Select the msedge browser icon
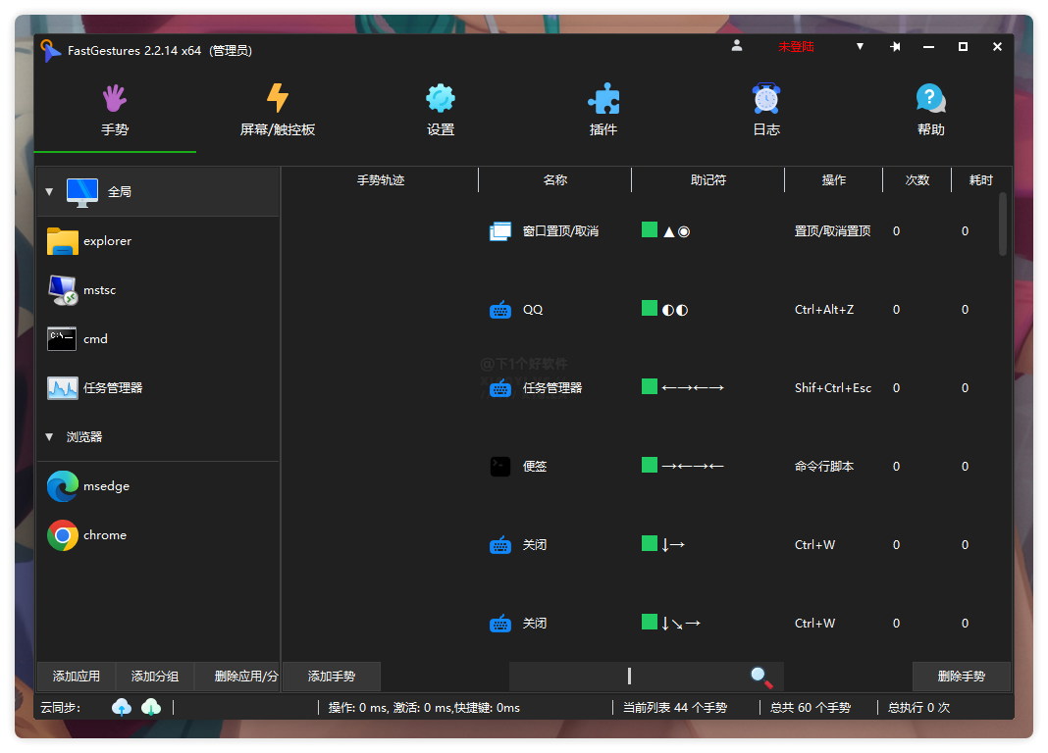The image size is (1048, 753). (62, 486)
